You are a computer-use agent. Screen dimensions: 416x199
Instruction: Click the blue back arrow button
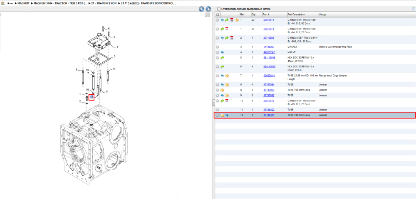[202, 9]
